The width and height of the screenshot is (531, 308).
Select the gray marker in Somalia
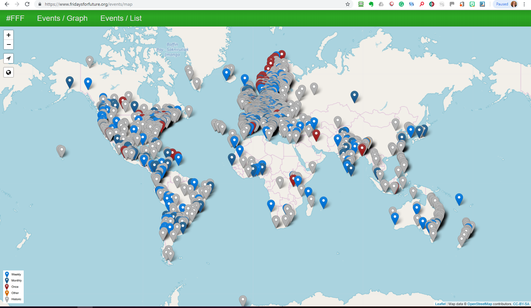click(x=312, y=167)
